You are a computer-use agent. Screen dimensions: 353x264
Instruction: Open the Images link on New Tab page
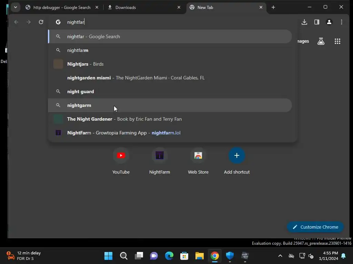[303, 41]
